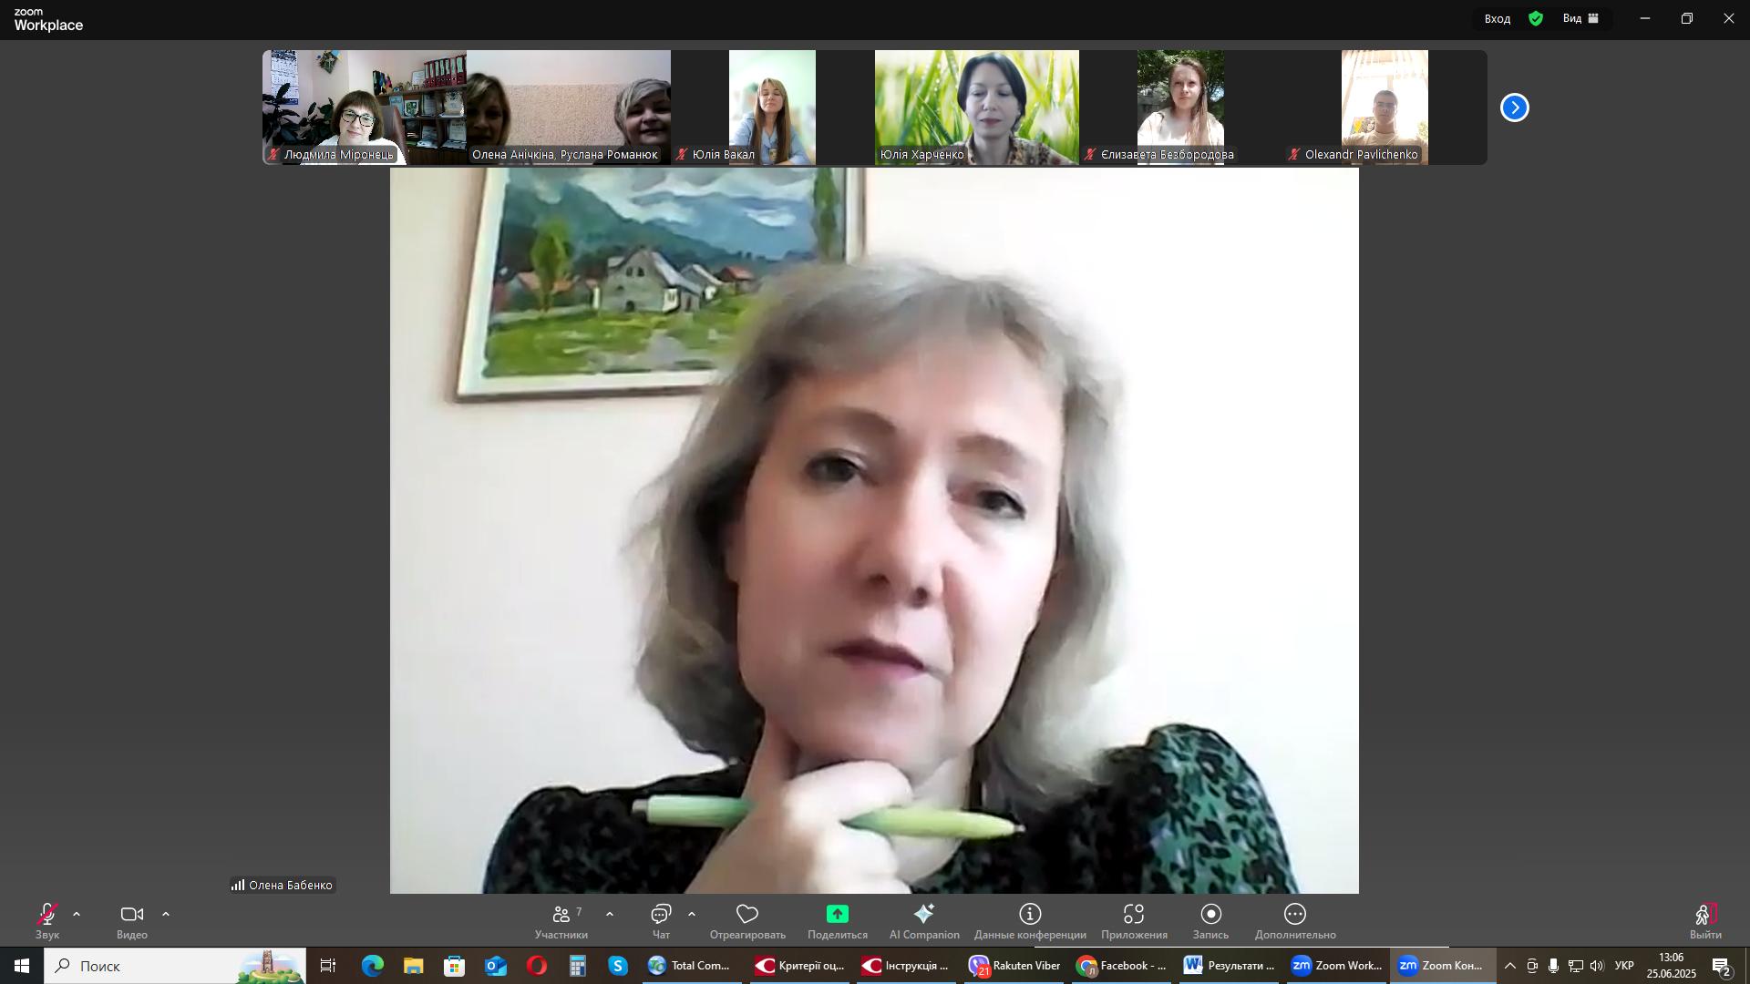Switch to Total Commander window

click(691, 966)
